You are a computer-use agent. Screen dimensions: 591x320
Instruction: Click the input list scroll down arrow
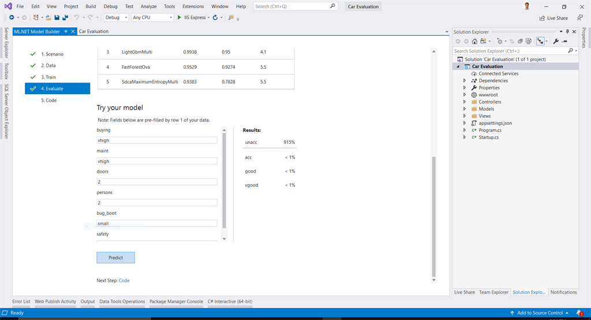(225, 239)
